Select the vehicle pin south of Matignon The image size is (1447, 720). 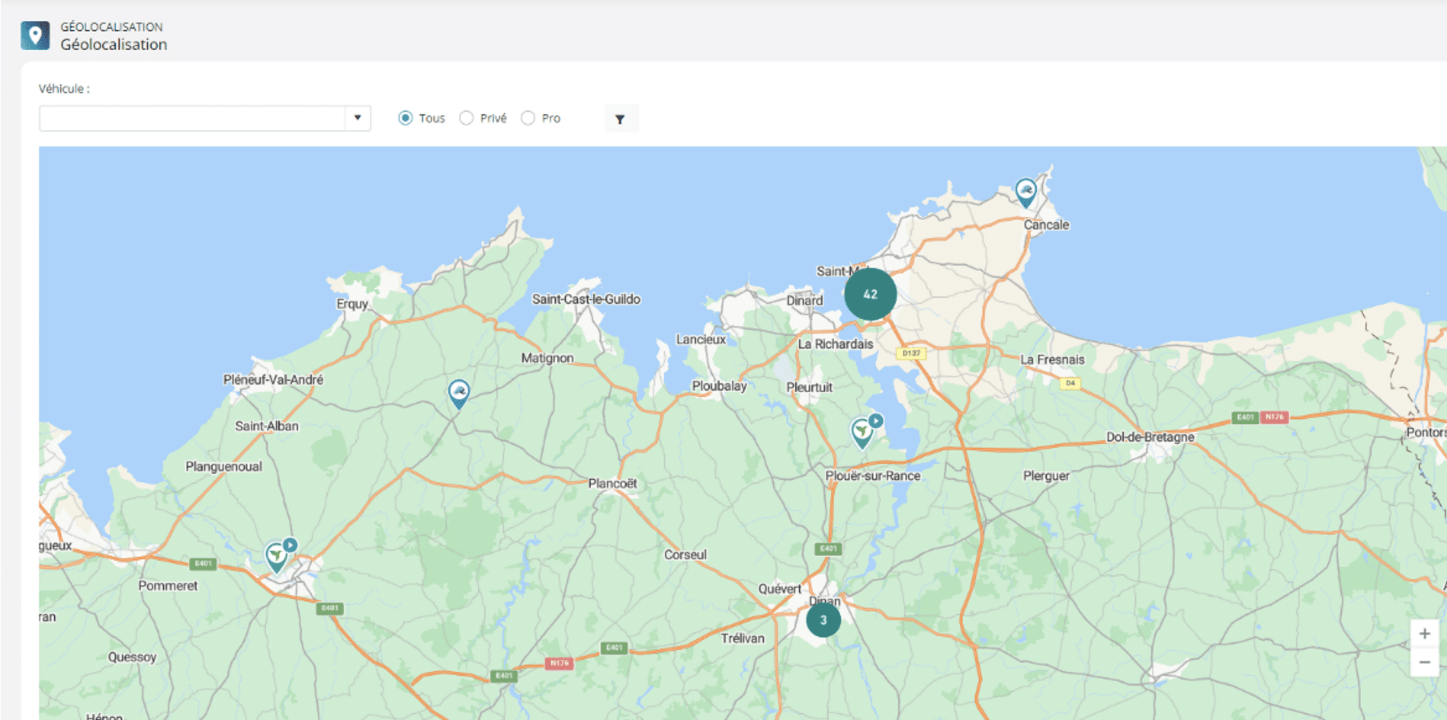click(x=459, y=394)
